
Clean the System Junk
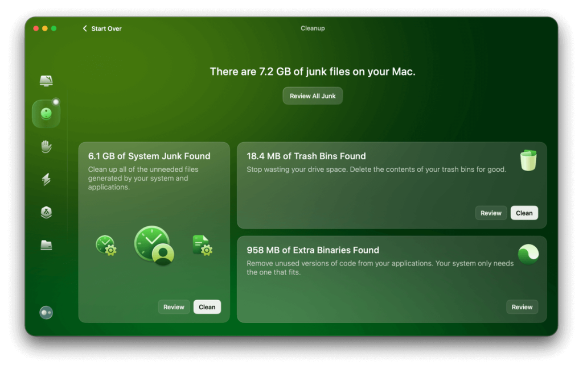click(207, 307)
